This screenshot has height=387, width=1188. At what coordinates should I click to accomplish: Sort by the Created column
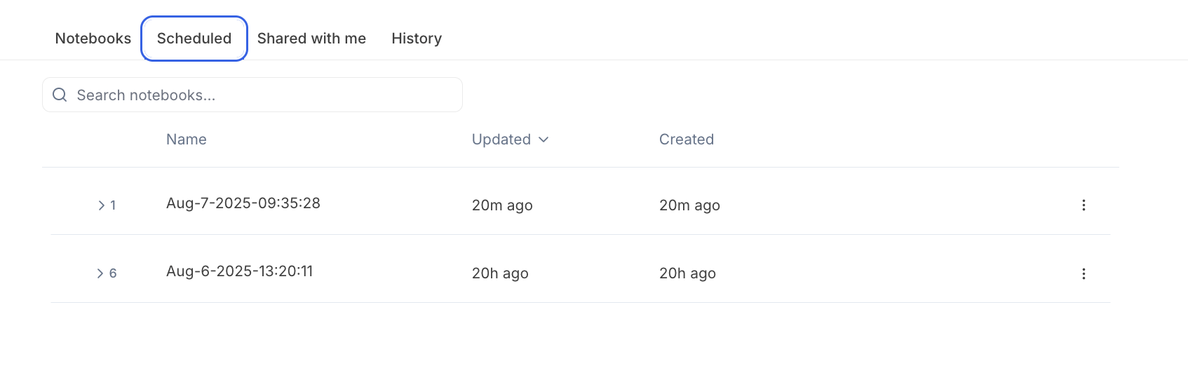(x=686, y=140)
